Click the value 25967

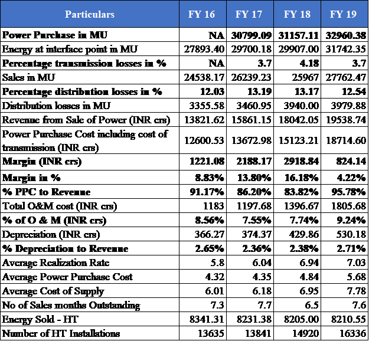click(x=305, y=78)
